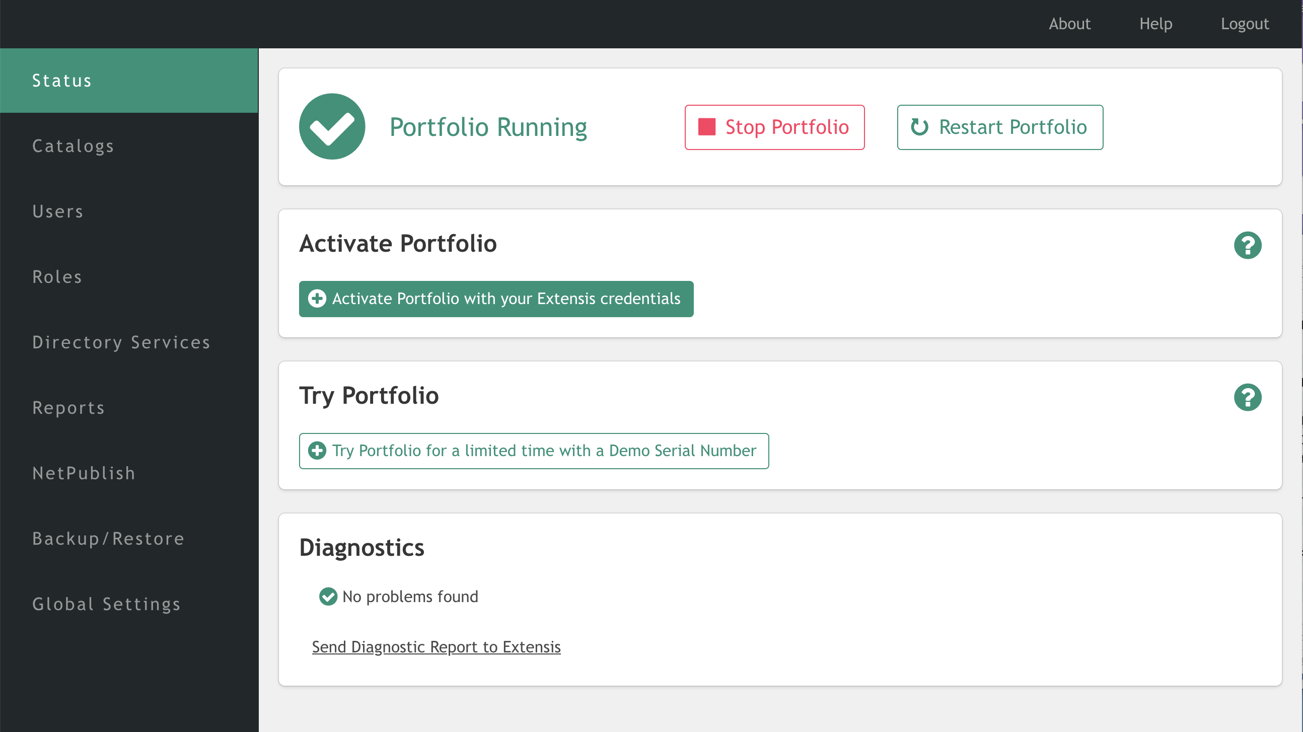Image resolution: width=1303 pixels, height=732 pixels.
Task: Open the About page
Action: 1069,24
